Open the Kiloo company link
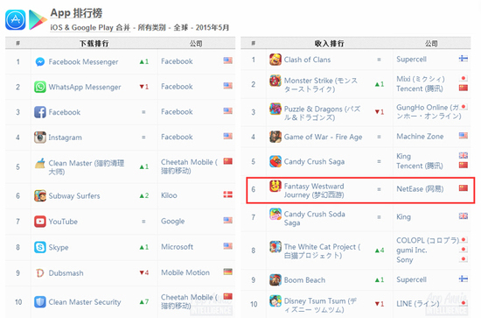 click(x=169, y=195)
